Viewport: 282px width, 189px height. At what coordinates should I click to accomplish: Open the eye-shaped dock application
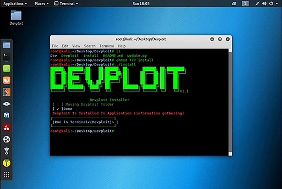click(x=7, y=104)
